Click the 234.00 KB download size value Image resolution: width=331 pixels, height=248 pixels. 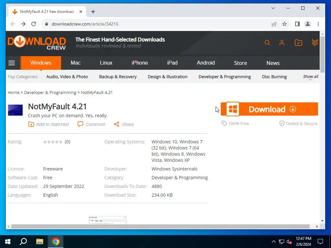pos(162,195)
